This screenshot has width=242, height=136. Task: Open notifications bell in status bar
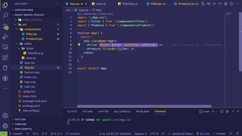coord(237,133)
